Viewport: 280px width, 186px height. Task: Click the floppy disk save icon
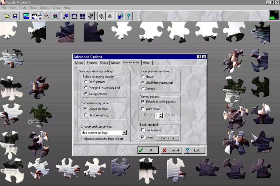click(x=15, y=16)
